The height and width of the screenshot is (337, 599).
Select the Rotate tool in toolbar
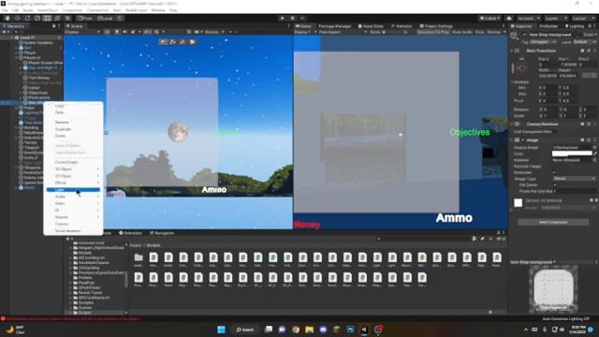[27, 18]
